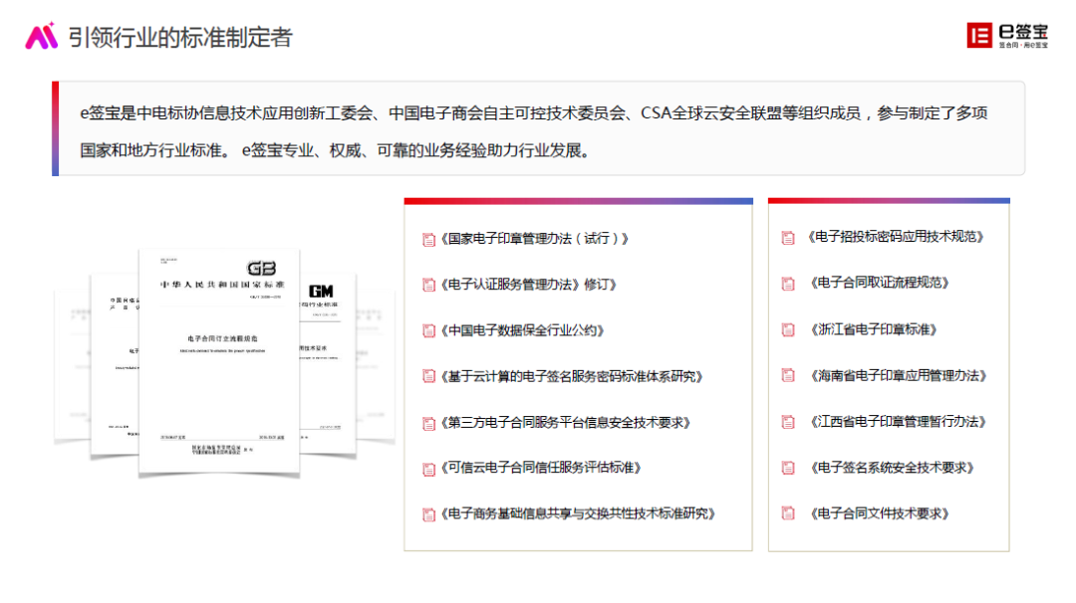Click the e签宝 logo in the corner

click(x=1007, y=35)
